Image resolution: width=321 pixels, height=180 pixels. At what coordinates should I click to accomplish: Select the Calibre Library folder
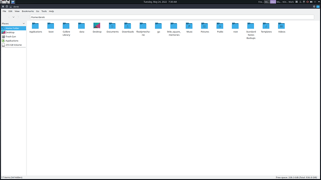66,29
